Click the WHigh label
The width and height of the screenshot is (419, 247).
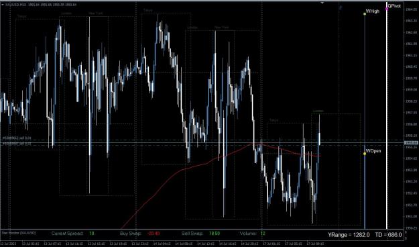point(372,11)
